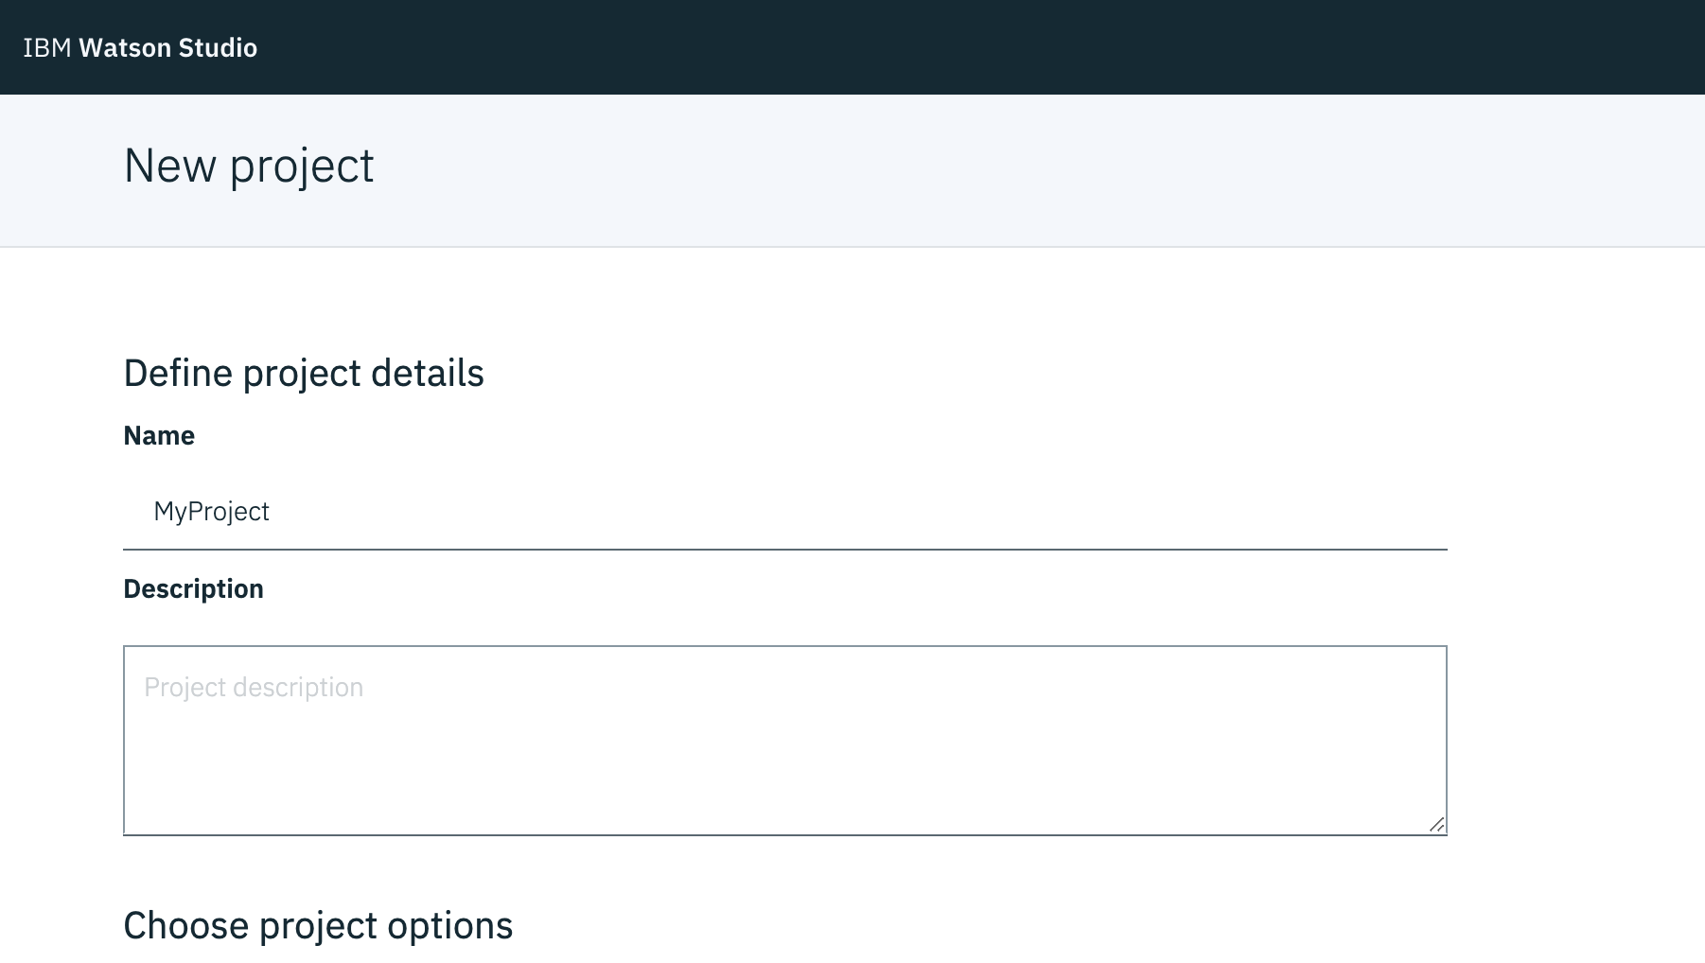Click the "Choose project options" heading
Image resolution: width=1705 pixels, height=963 pixels.
click(x=318, y=926)
